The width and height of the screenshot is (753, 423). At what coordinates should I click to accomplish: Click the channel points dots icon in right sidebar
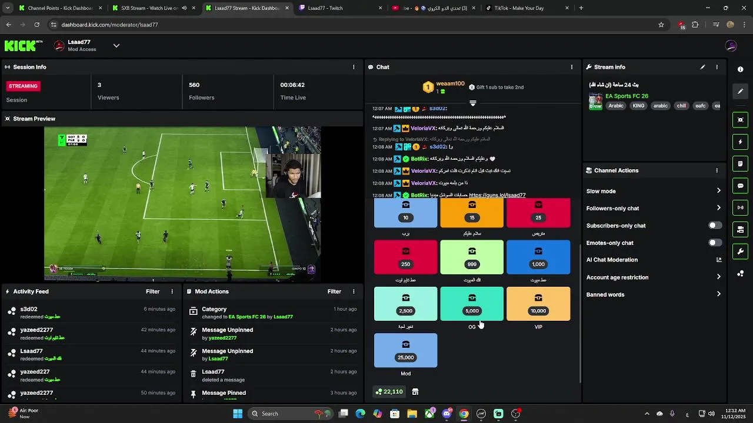[x=740, y=274]
